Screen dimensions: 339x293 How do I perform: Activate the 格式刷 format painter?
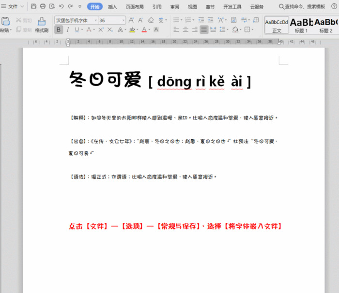pyautogui.click(x=42, y=25)
